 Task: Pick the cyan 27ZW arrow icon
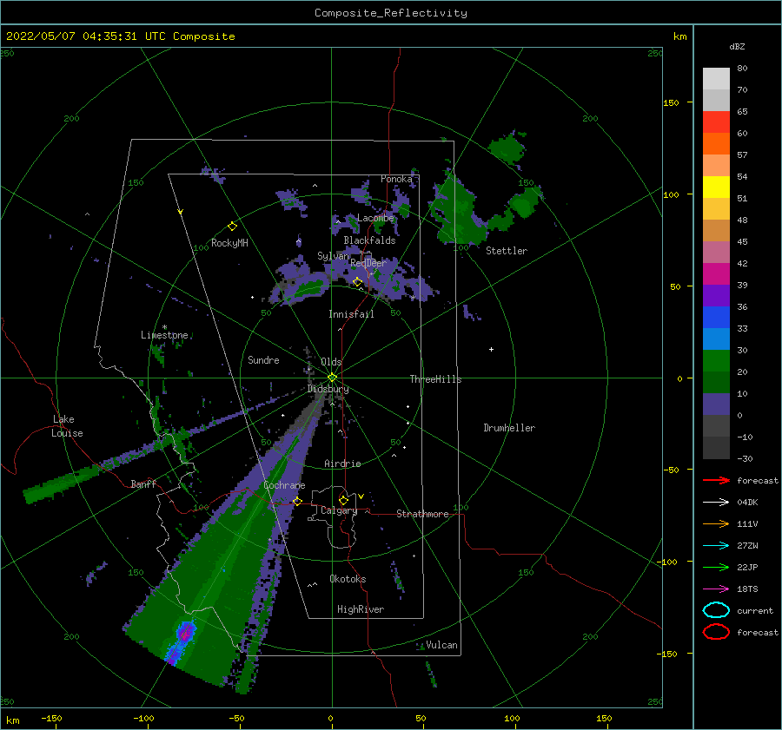tap(716, 546)
